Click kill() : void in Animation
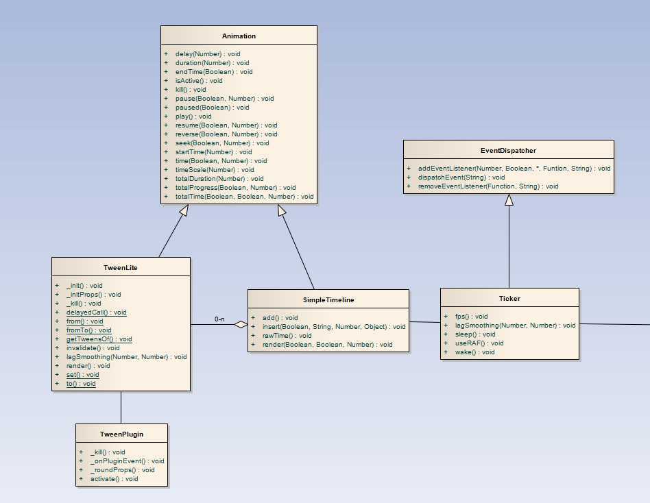 pyautogui.click(x=191, y=90)
